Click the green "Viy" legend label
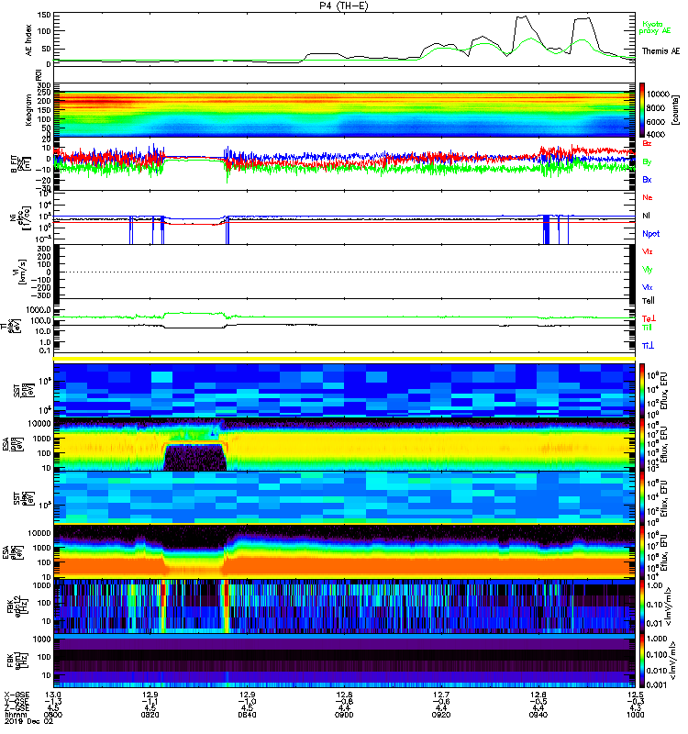This screenshot has height=734, width=688. click(x=648, y=270)
